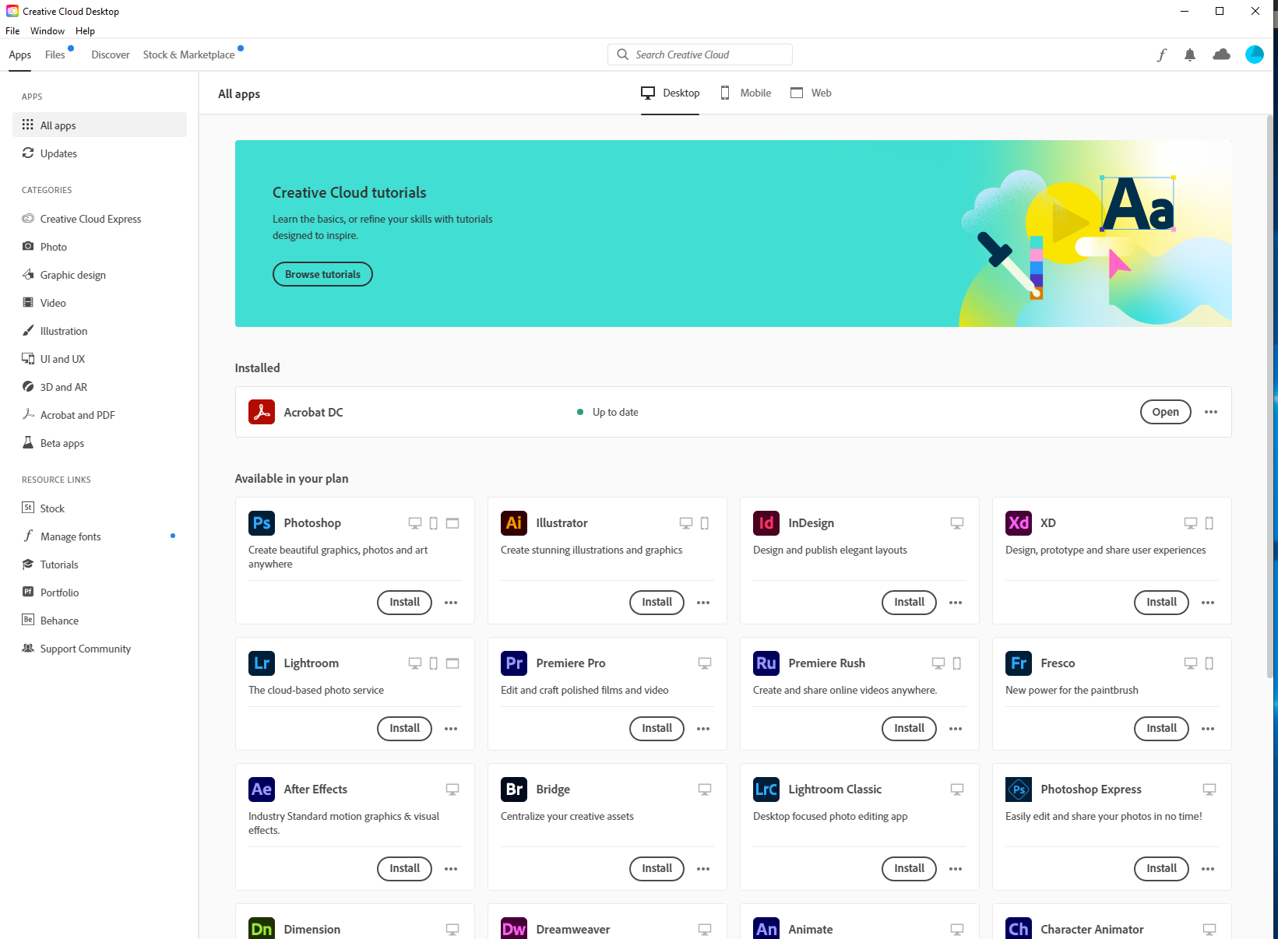The image size is (1278, 939).
Task: Click the Acrobat DC app icon
Action: (262, 412)
